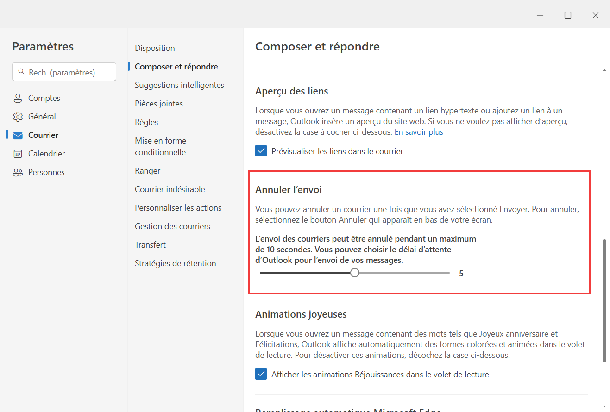This screenshot has width=610, height=412.
Task: Click the search magnifier icon in settings
Action: [21, 72]
